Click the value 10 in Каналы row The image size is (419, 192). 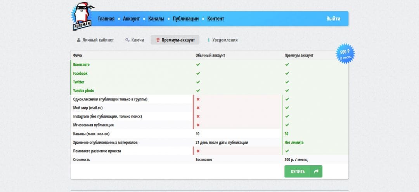pyautogui.click(x=197, y=134)
